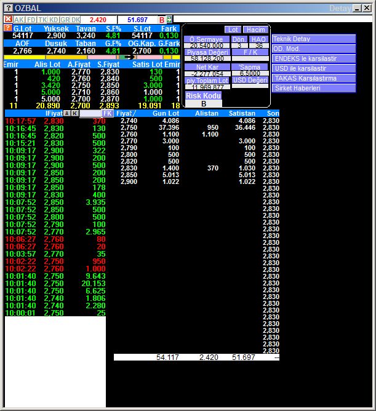Click the red 2.420 value in the top bar
Screen dimensions: 376x411
tap(98, 20)
